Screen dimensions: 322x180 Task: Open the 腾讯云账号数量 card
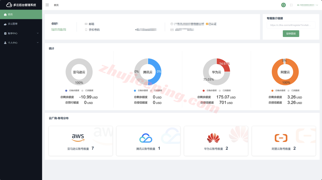(148, 141)
